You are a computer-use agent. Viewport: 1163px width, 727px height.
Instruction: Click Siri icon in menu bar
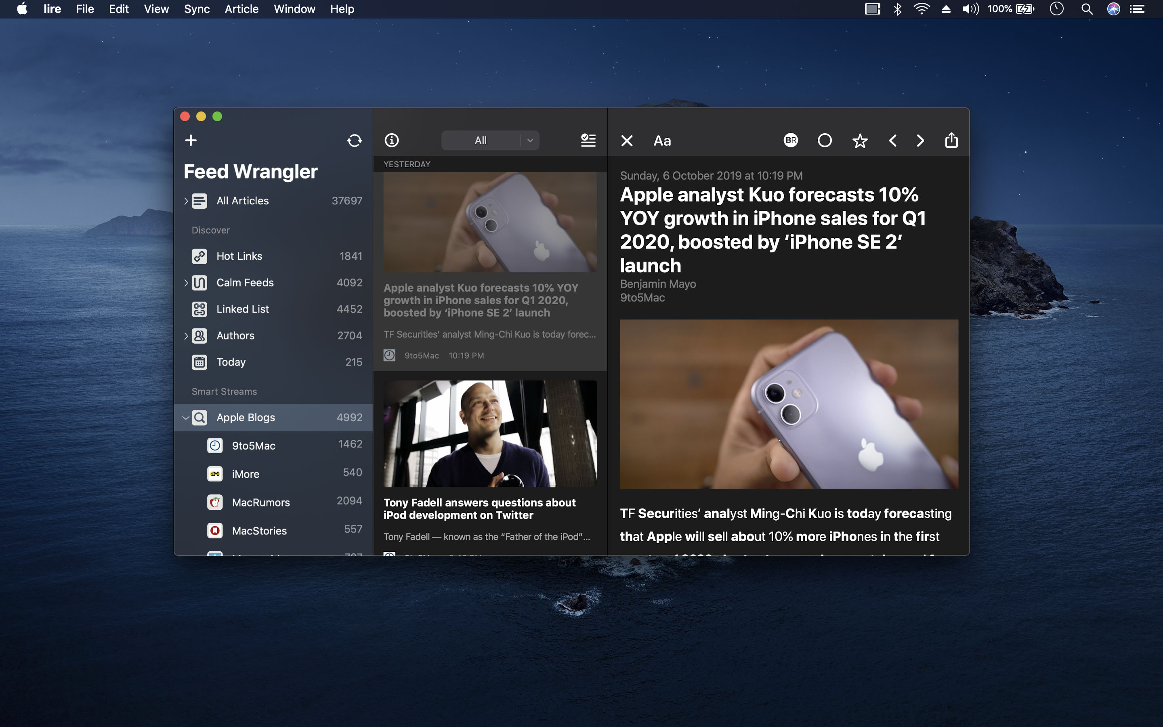(1113, 9)
